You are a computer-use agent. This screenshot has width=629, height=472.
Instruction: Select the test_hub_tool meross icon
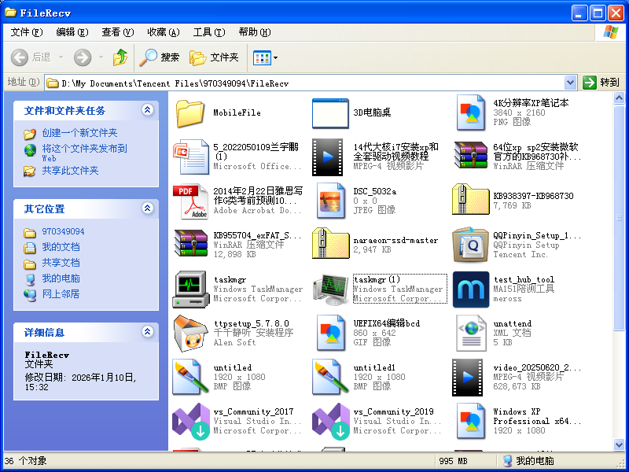point(470,289)
